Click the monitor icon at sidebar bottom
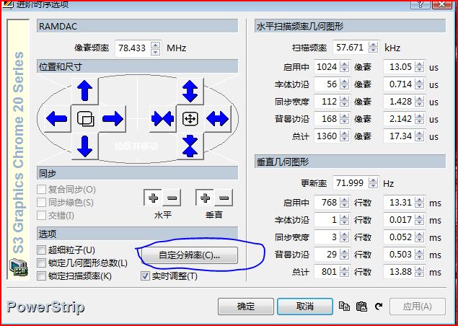The width and height of the screenshot is (458, 326). point(19,268)
